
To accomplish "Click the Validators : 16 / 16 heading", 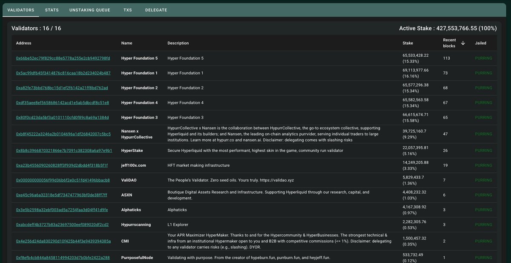I will (36, 28).
